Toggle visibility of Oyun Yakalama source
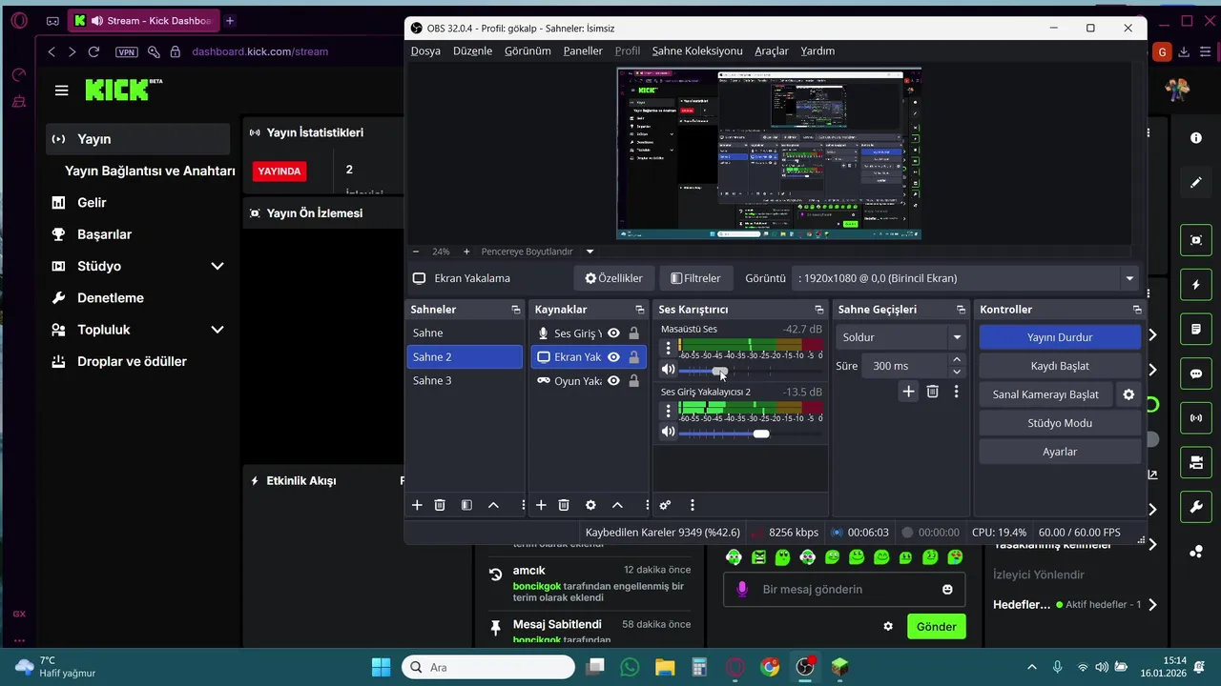The image size is (1221, 686). [613, 381]
